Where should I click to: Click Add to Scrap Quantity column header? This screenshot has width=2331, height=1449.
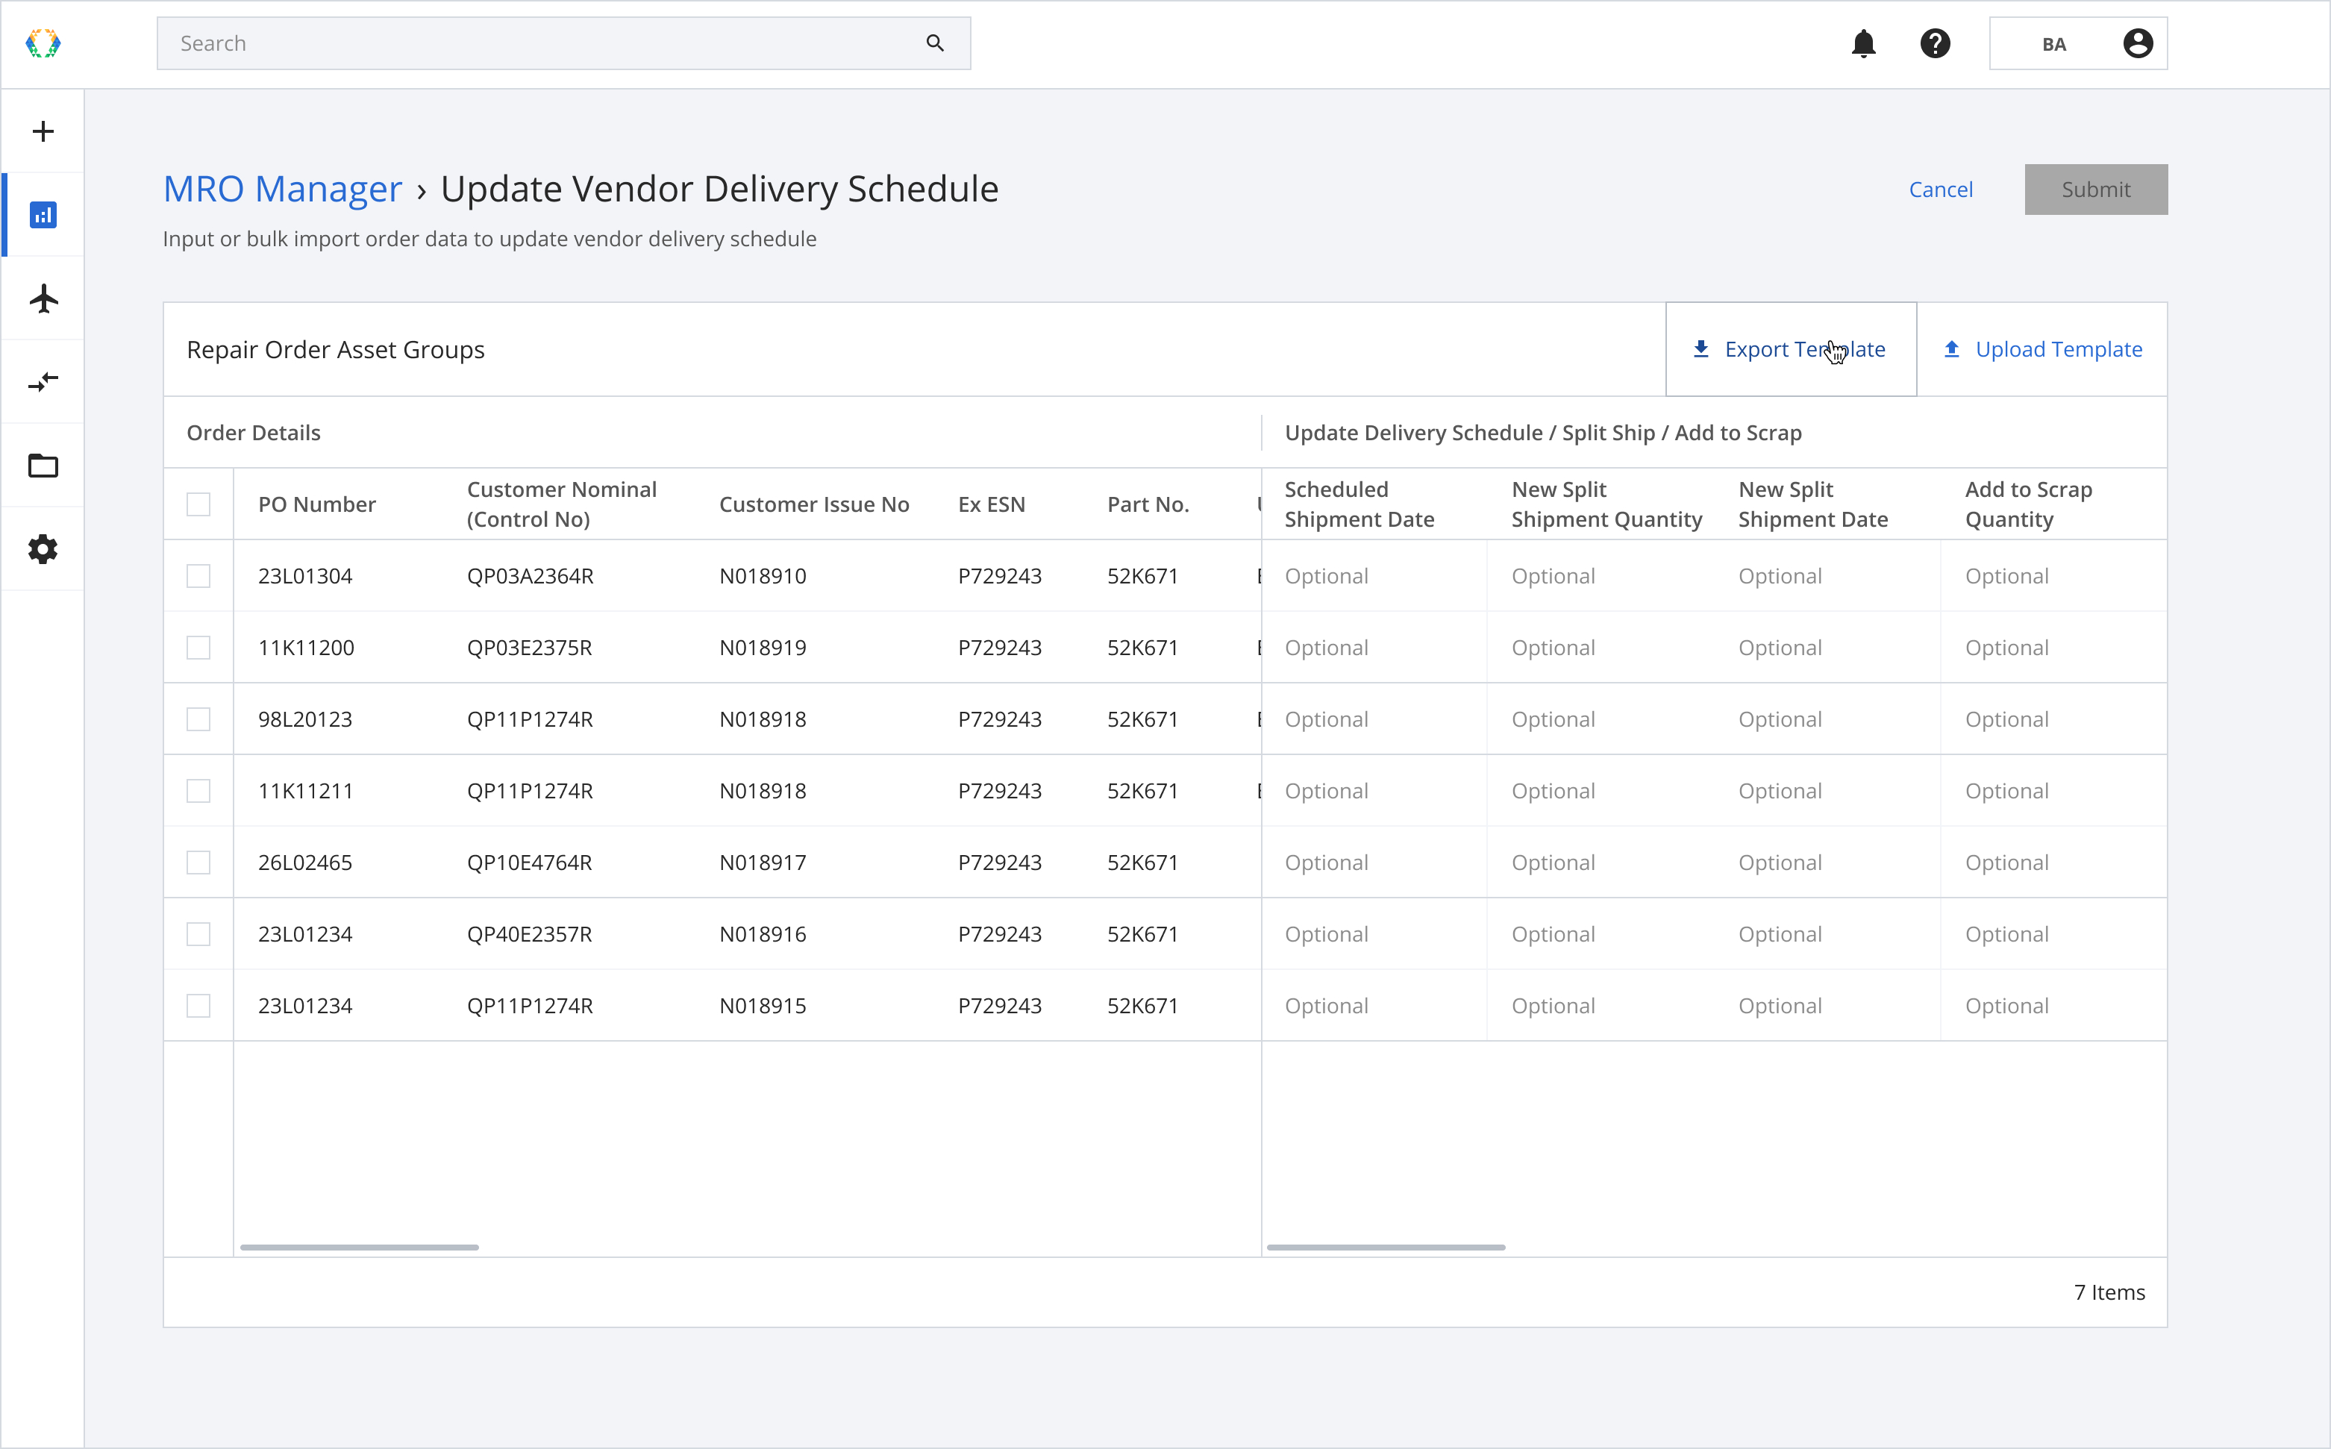pyautogui.click(x=2028, y=504)
